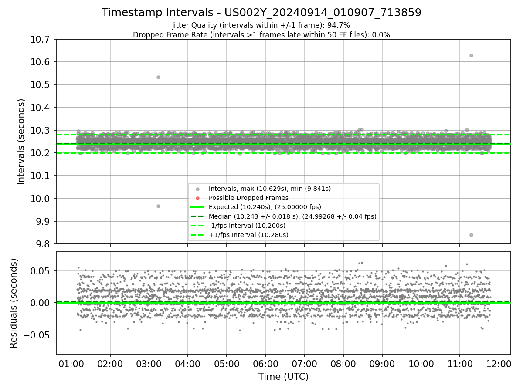The height and width of the screenshot is (392, 523).
Task: Click the 'Intervals (seconds)' y-axis label
Action: tap(21, 142)
